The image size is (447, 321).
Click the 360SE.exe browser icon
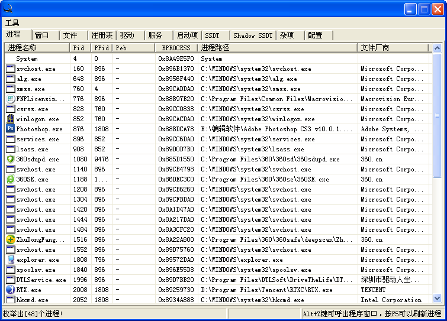(11, 179)
